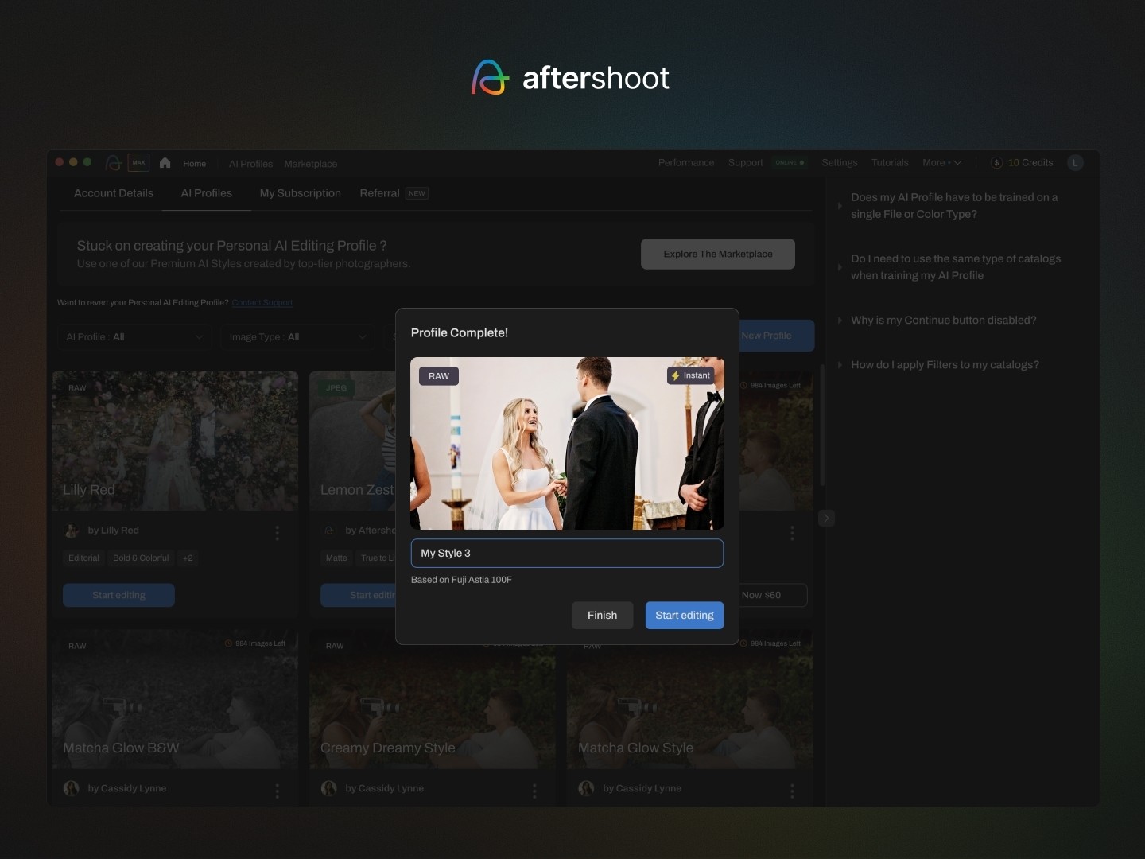The width and height of the screenshot is (1145, 859).
Task: Switch to the My Subscription tab
Action: pos(300,193)
